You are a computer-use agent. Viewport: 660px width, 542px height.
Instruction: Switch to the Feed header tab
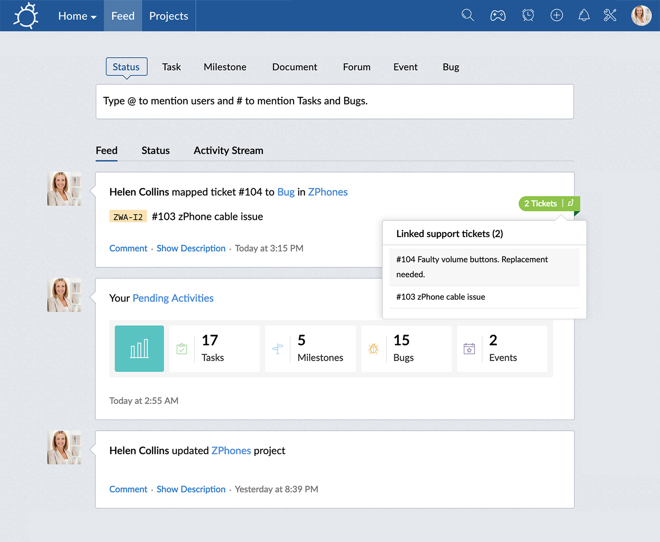[x=123, y=16]
